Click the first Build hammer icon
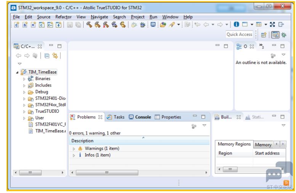 click(89, 25)
